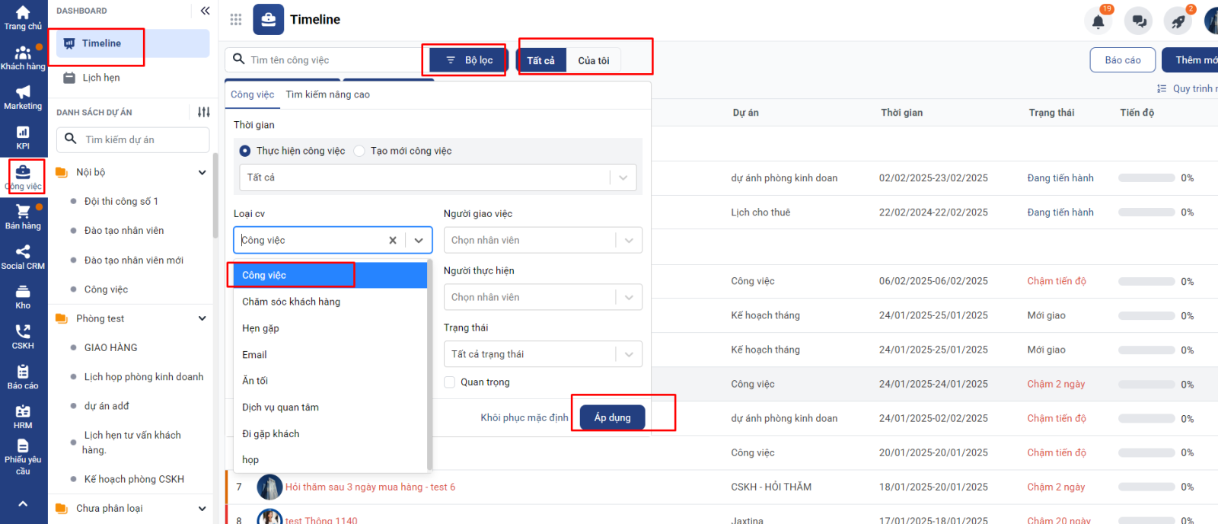Open the notifications bell icon
Screen dimensions: 1218x524
pyautogui.click(x=1098, y=21)
